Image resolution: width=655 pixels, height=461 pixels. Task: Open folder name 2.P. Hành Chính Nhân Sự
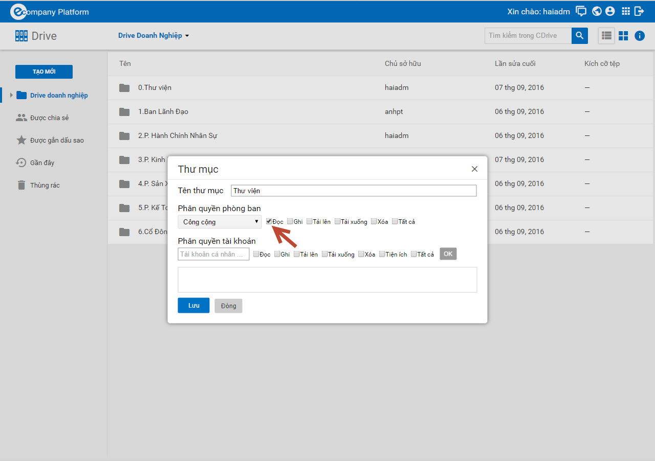click(x=178, y=136)
